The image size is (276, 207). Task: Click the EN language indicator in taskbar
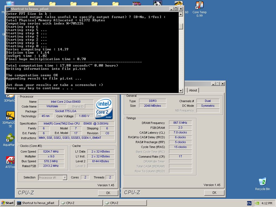249,203
